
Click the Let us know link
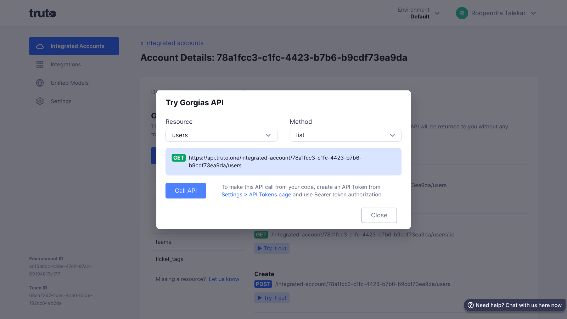tap(224, 279)
